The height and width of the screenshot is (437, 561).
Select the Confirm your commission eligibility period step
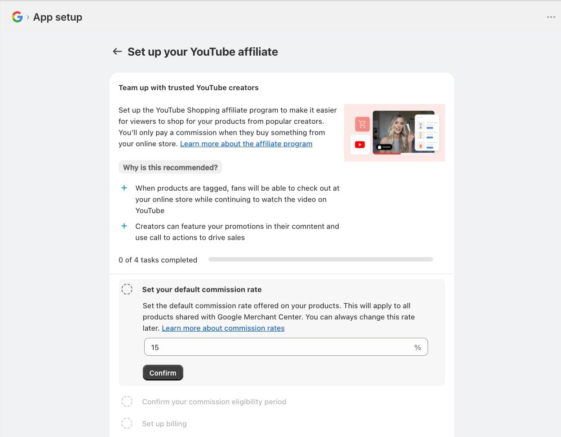(214, 402)
